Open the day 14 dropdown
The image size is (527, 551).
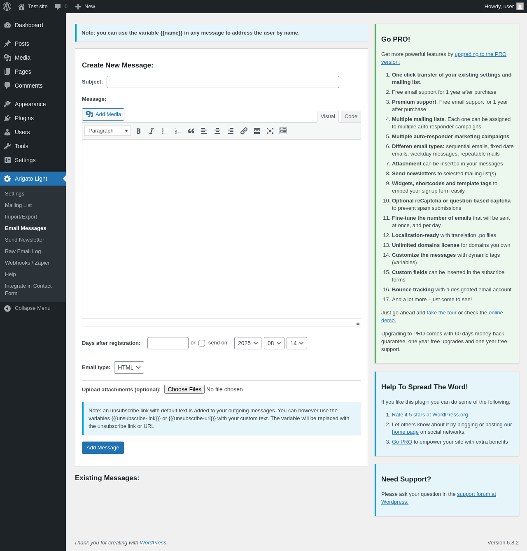(x=297, y=343)
